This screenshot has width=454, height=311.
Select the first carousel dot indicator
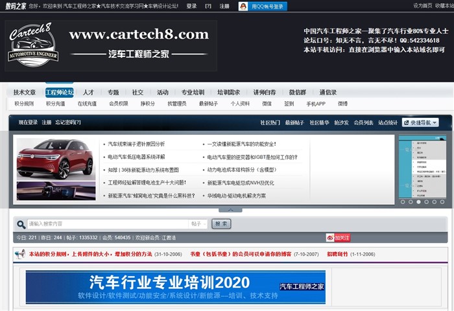click(403, 202)
